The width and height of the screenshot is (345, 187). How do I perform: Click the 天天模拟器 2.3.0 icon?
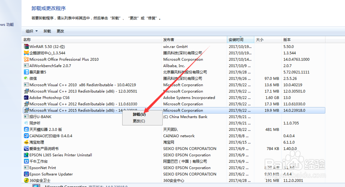click(26, 129)
